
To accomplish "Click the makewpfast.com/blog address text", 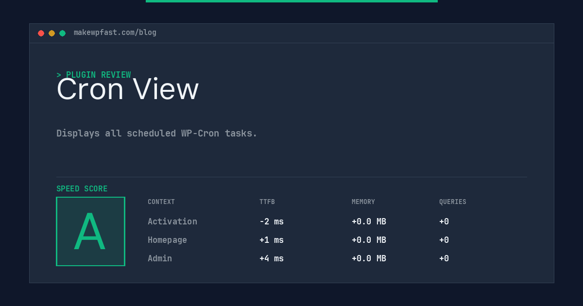I will click(115, 33).
